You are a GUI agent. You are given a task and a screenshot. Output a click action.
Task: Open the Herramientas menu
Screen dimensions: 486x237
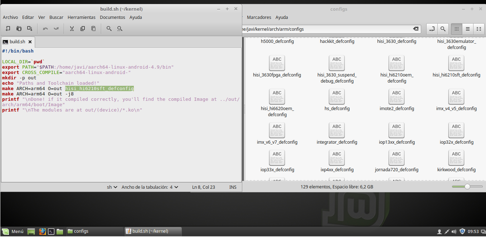tap(82, 17)
